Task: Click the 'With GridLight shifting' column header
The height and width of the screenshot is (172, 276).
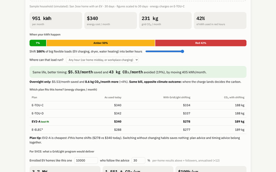Action: click(x=177, y=97)
